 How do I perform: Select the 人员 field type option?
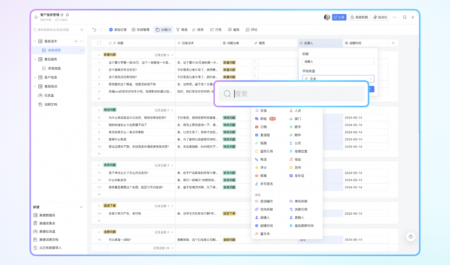coord(295,110)
